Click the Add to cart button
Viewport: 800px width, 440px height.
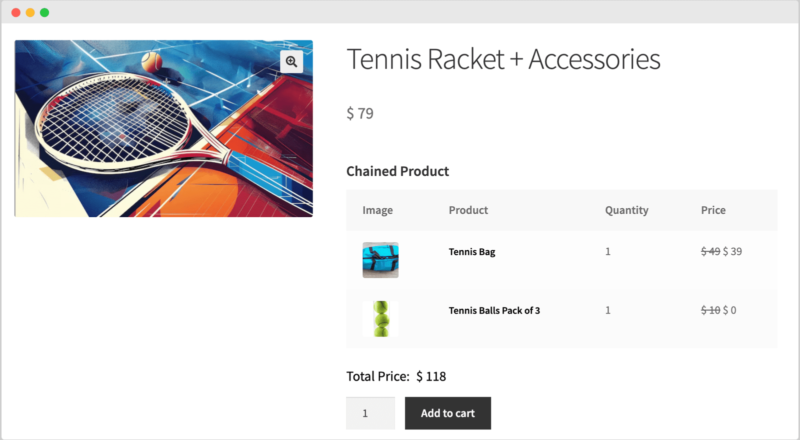coord(447,413)
